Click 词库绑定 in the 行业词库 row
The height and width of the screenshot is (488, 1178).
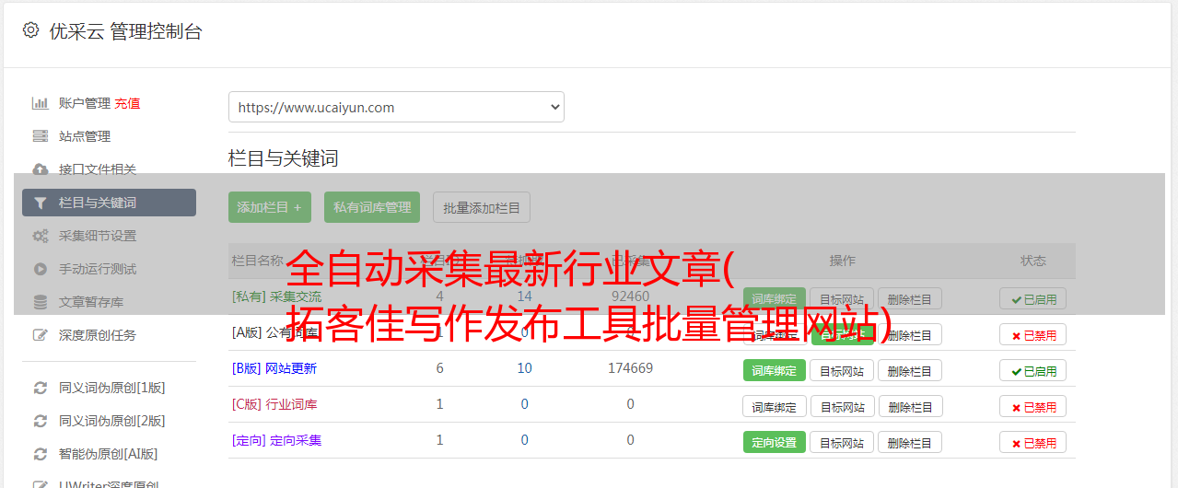point(775,407)
